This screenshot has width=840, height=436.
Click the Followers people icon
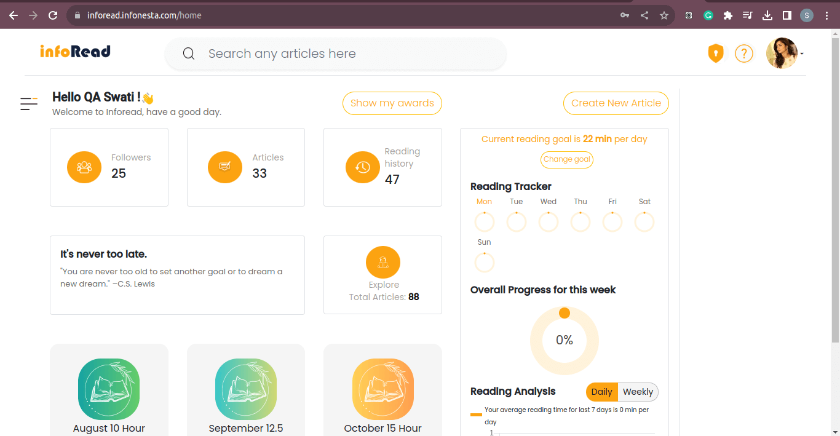click(84, 167)
